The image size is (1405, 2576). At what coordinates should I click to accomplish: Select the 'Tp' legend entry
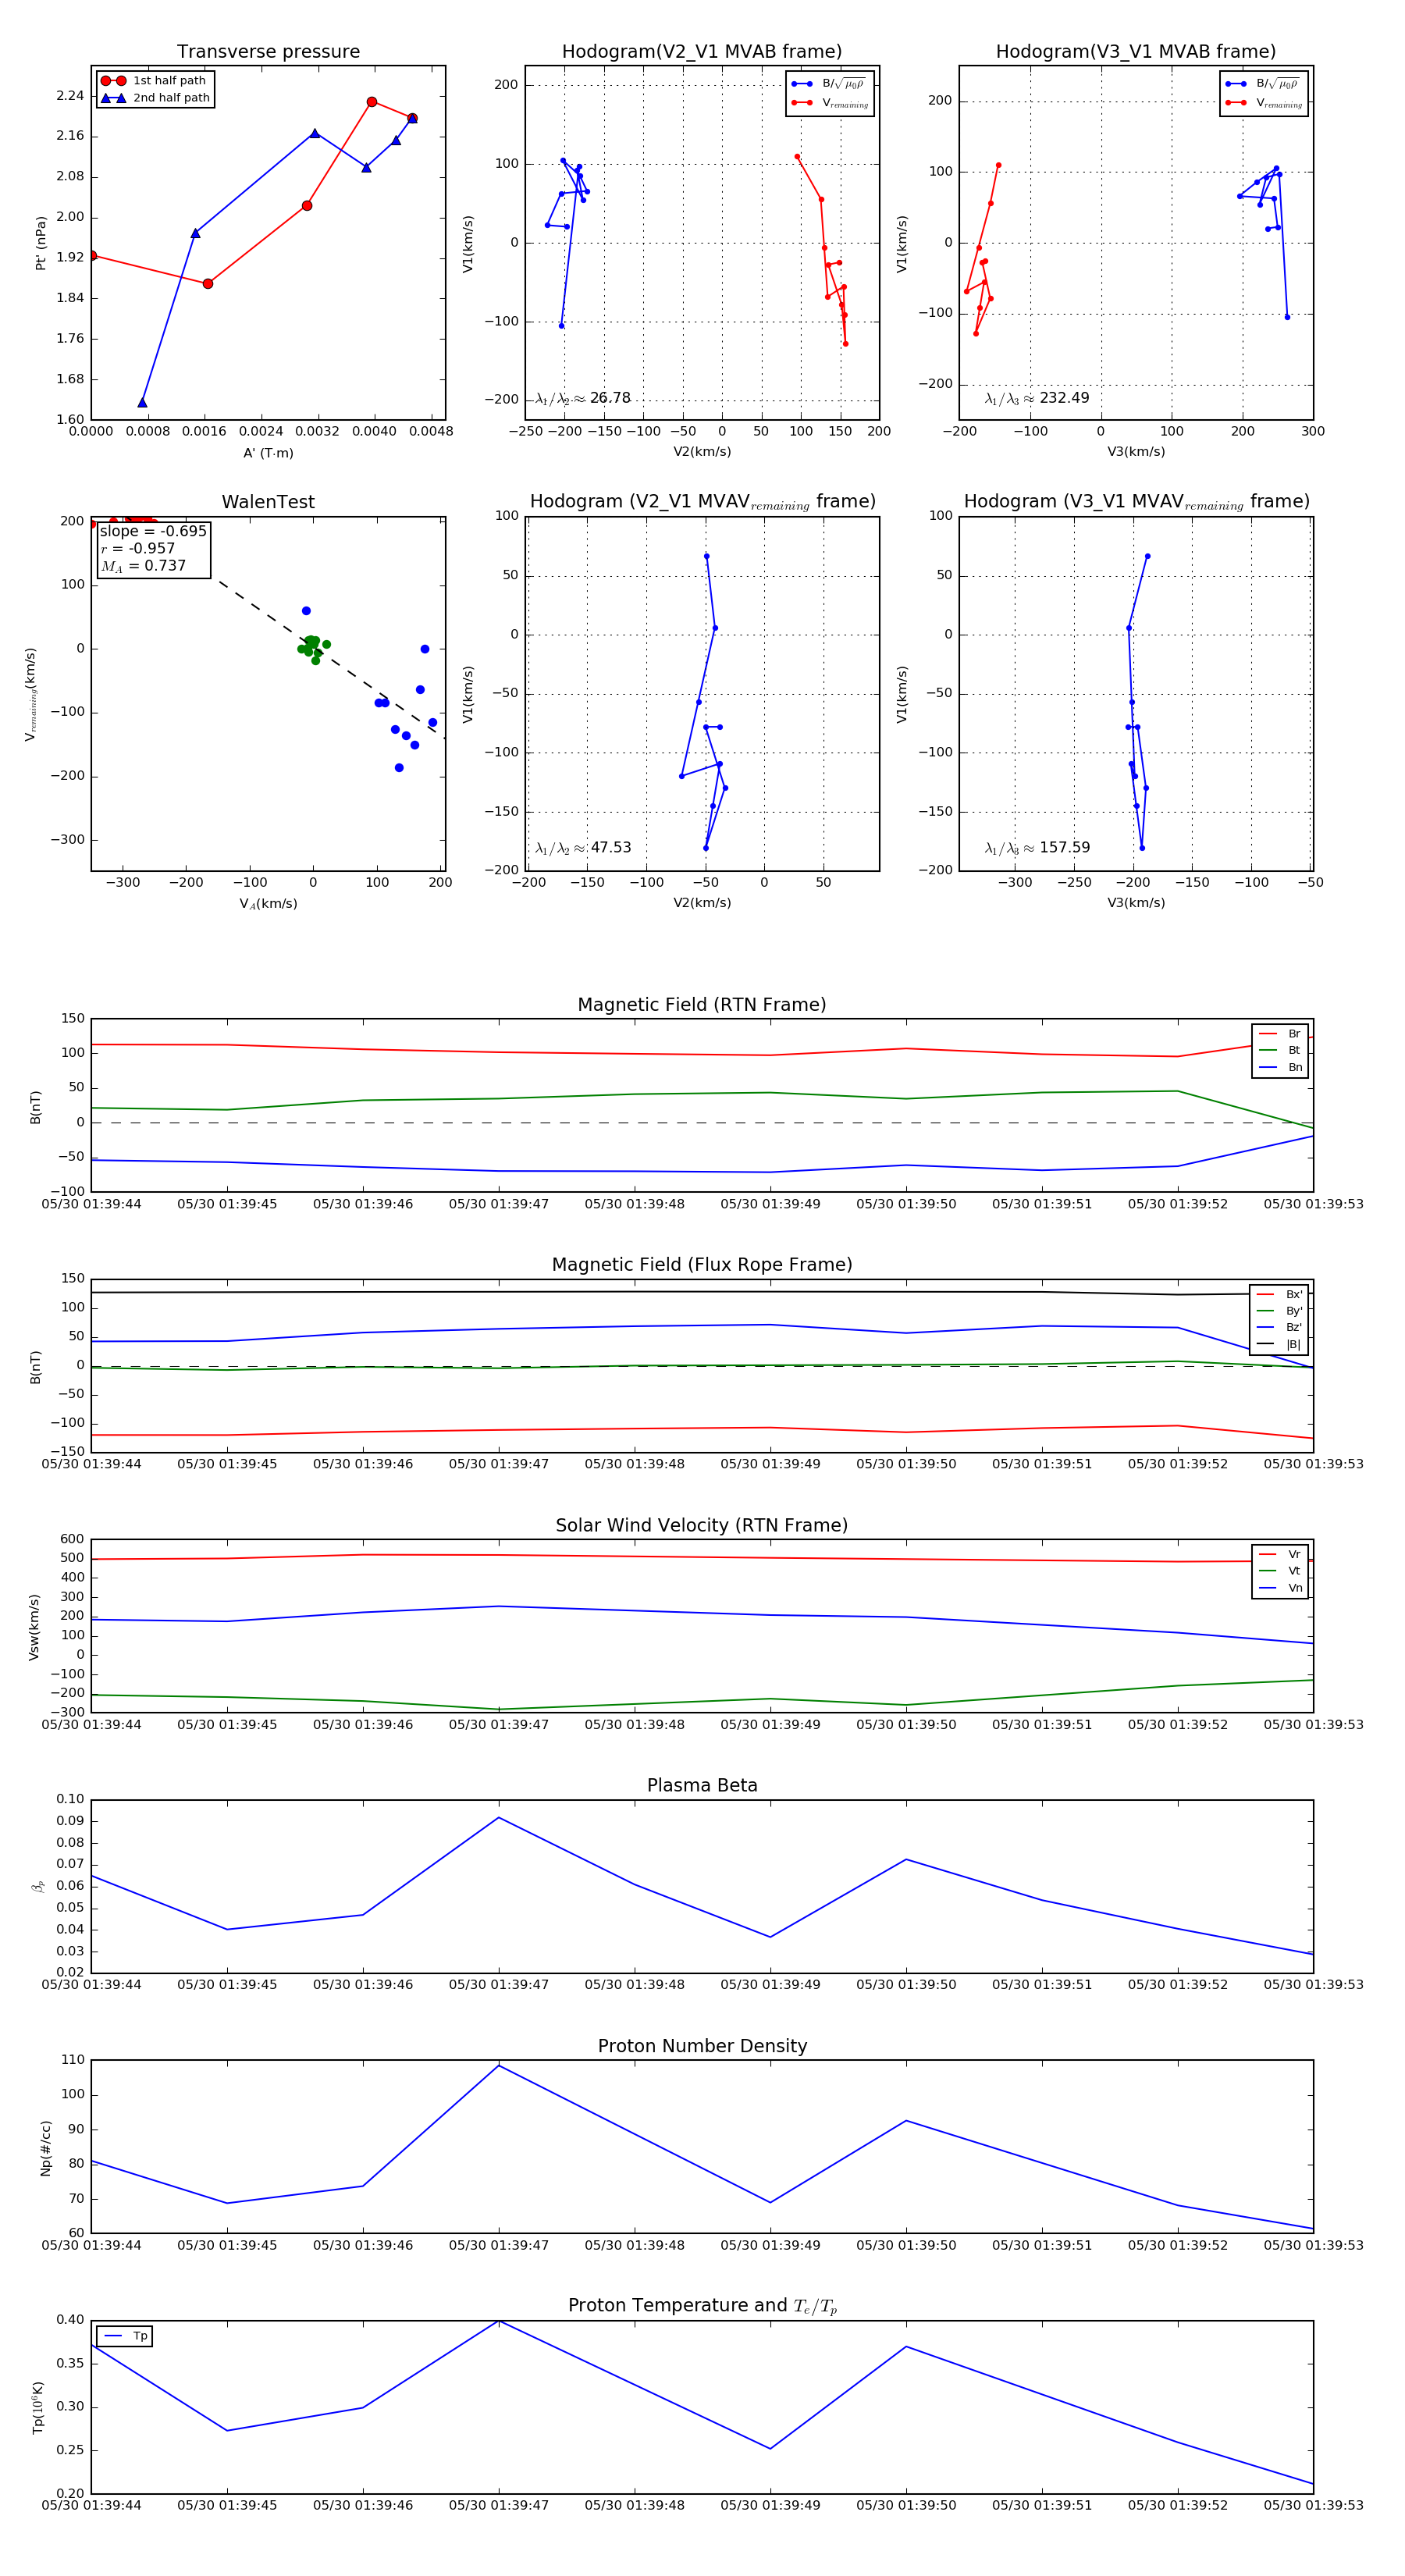[126, 2336]
